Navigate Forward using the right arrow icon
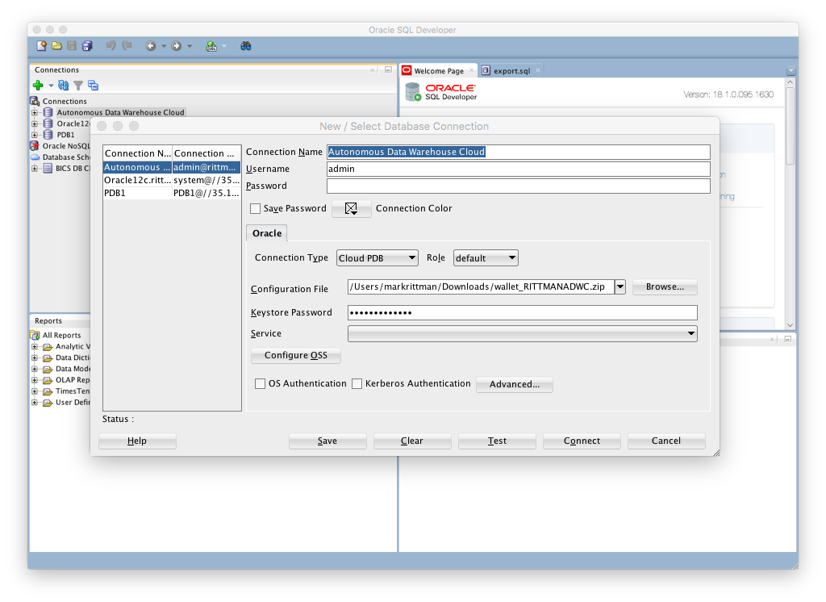The width and height of the screenshot is (826, 602). click(177, 46)
